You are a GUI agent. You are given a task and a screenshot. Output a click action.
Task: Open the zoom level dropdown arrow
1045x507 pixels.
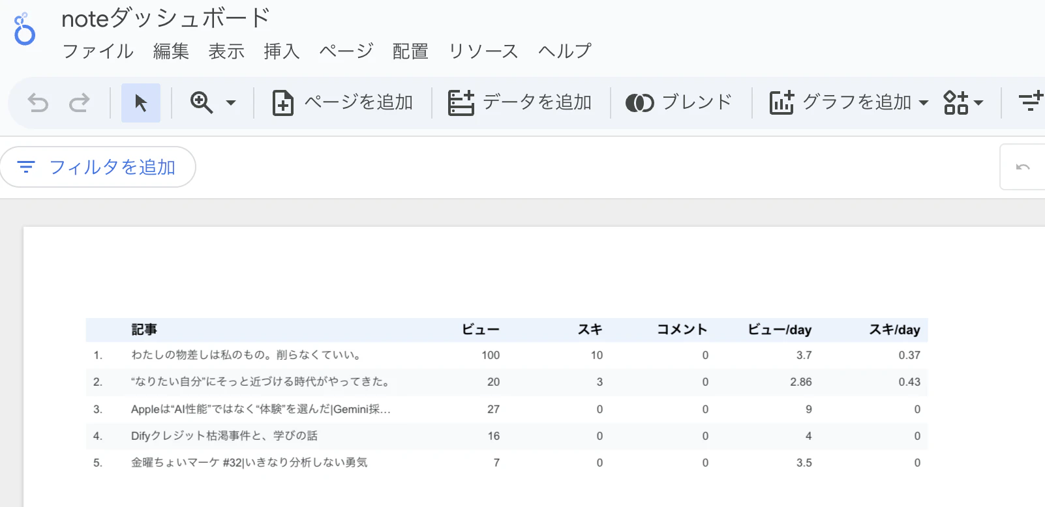pyautogui.click(x=231, y=103)
